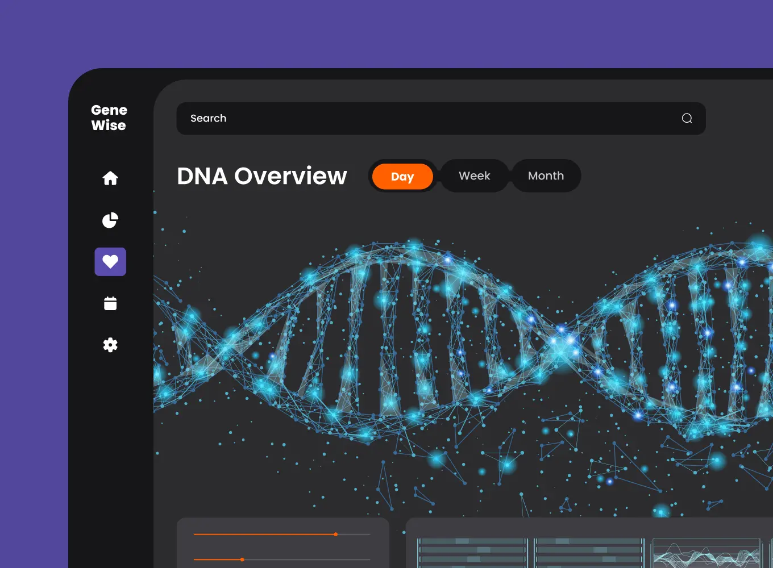Image resolution: width=773 pixels, height=568 pixels.
Task: Open the first striped data panel thumbnail
Action: 473,553
